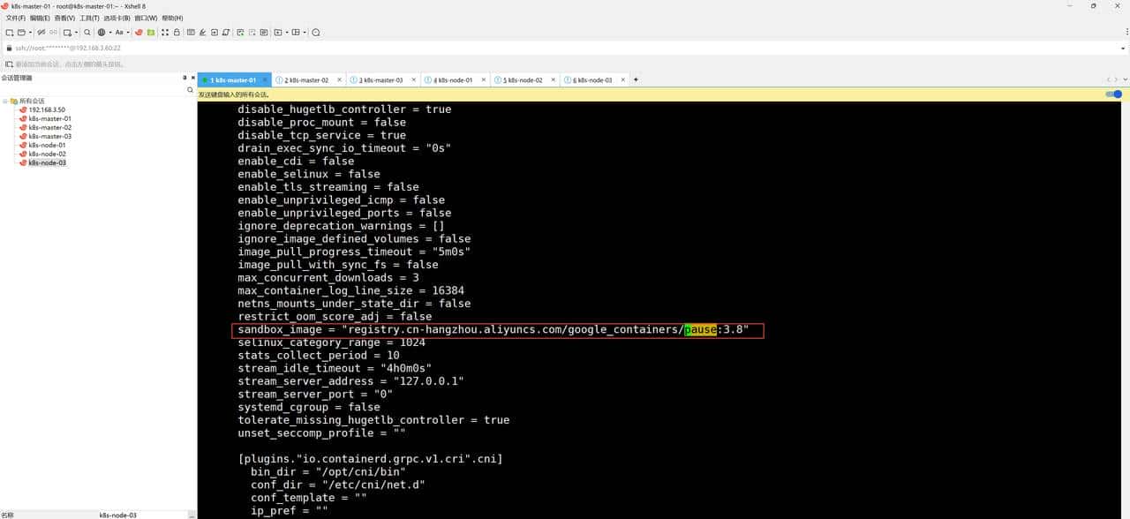Switch to the k8s-node-02 tab

524,79
